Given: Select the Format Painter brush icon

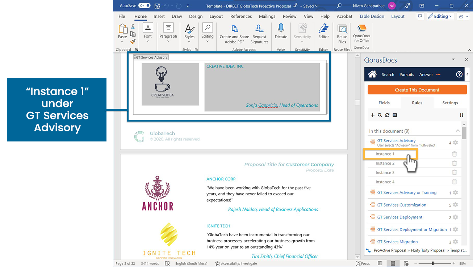Looking at the screenshot, I should coord(133,42).
